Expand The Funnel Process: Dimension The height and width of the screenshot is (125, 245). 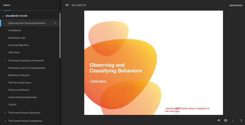coord(5,113)
